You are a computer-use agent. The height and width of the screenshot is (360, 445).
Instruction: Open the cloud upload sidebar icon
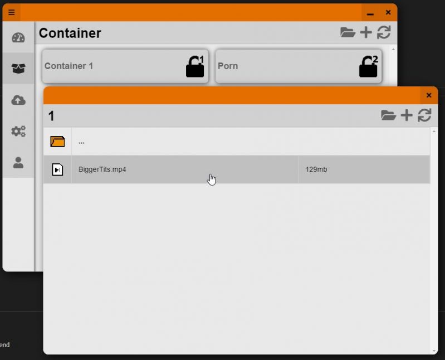(x=18, y=100)
